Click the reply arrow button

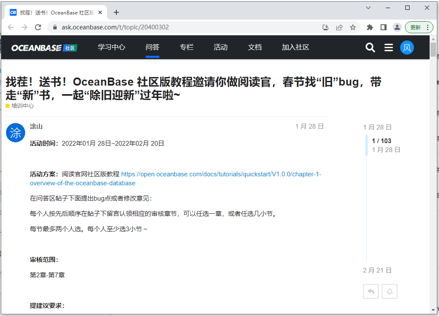[x=371, y=291]
